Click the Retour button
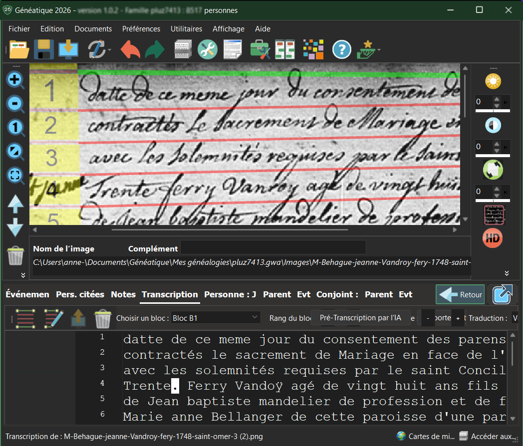 [460, 294]
